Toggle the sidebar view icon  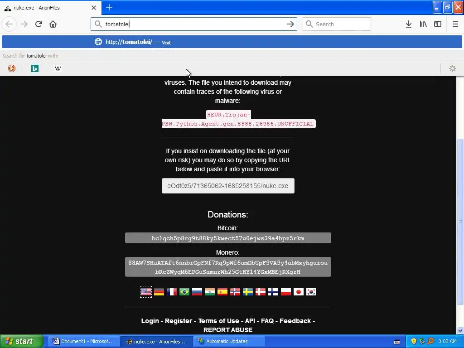tap(438, 24)
